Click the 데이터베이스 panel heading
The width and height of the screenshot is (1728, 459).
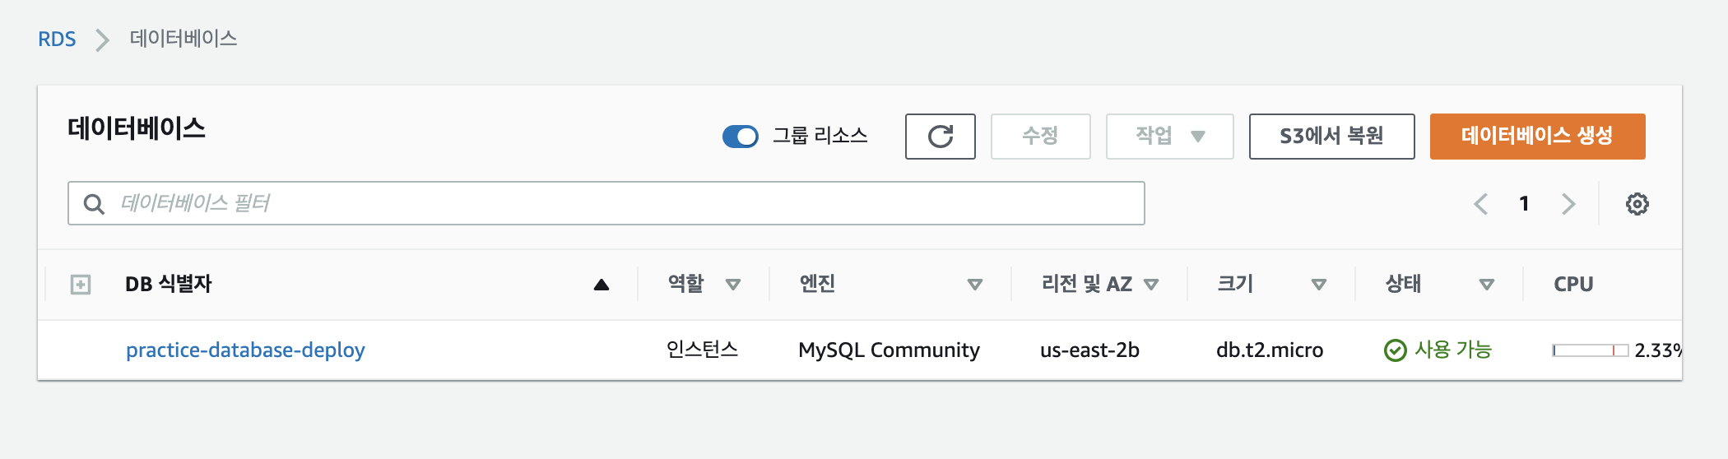coord(137,128)
